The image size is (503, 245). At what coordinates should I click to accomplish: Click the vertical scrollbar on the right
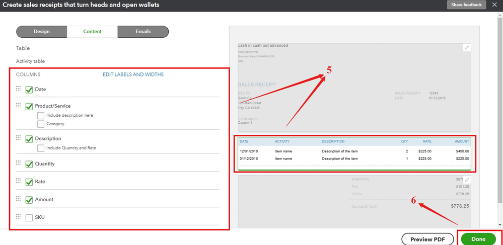(x=500, y=109)
